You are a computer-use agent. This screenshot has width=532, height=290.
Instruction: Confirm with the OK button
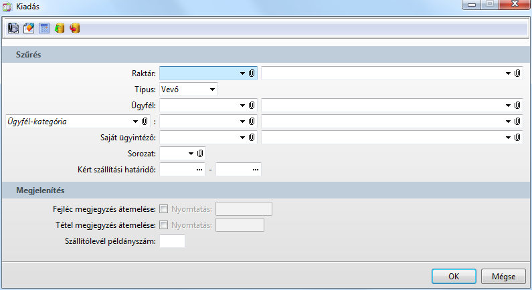coord(454,277)
